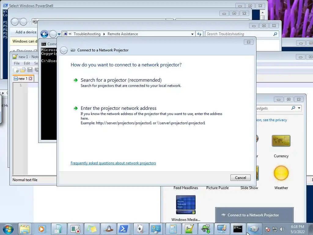Click Remote Assistance in the address breadcrumb
313x235 pixels.
coord(123,34)
